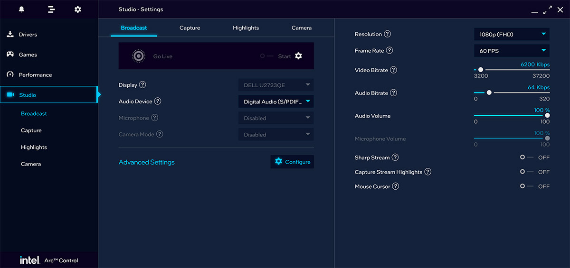Switch to the Capture tab
This screenshot has height=268, width=570.
[190, 28]
